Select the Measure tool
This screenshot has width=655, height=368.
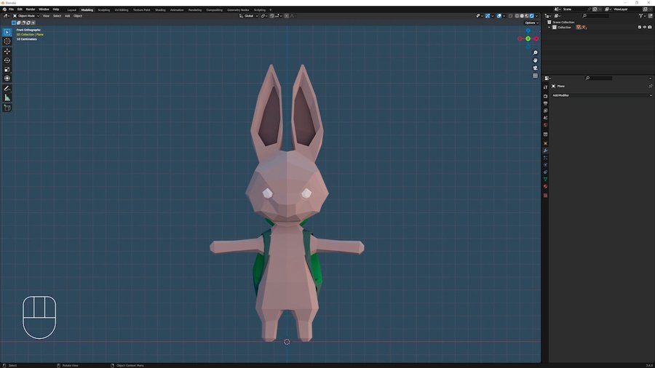coord(7,97)
